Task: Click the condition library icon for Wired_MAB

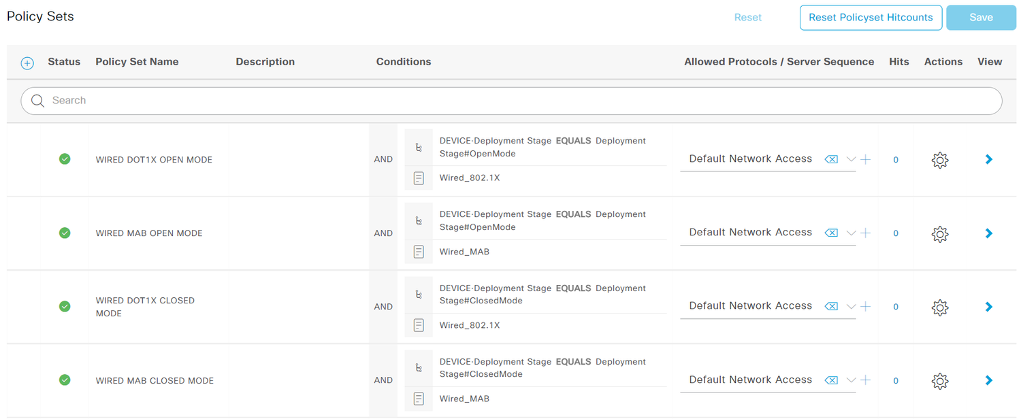Action: [419, 251]
